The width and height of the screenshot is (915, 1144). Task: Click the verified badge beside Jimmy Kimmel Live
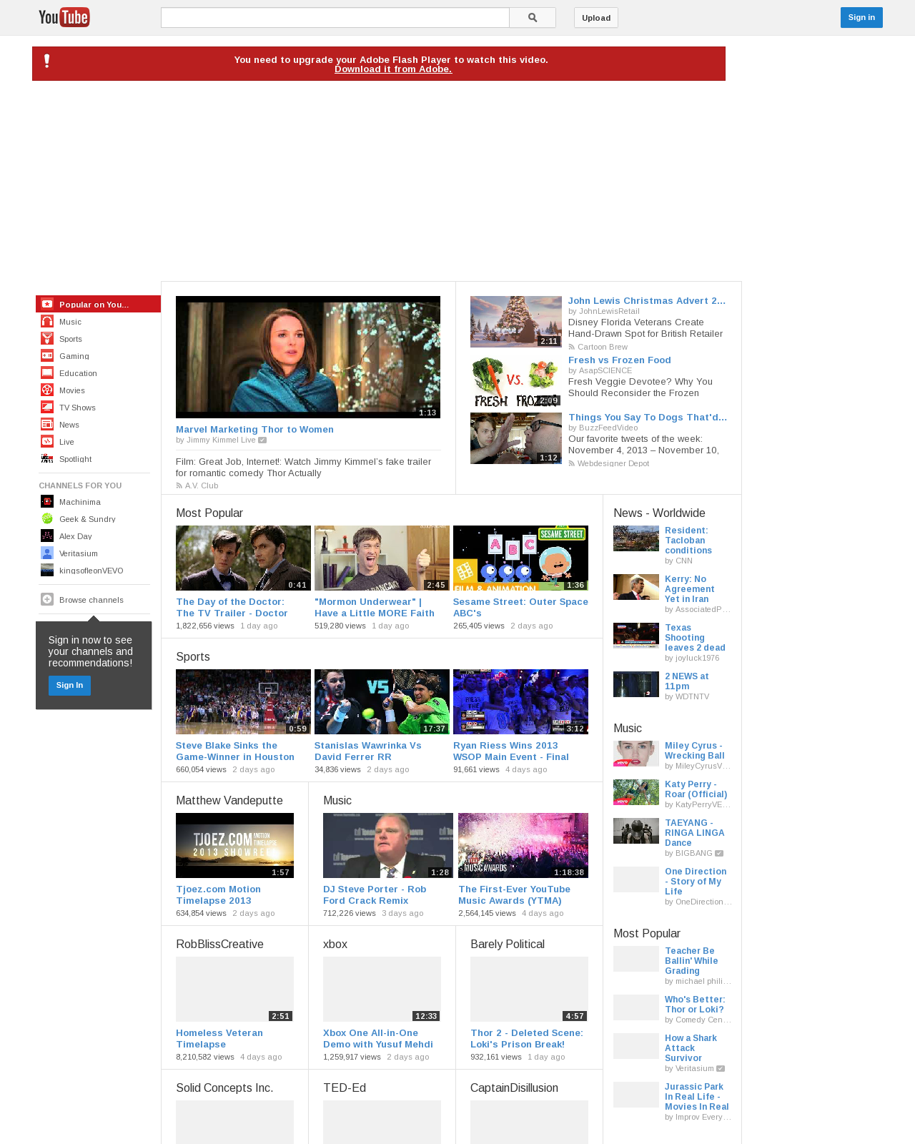tap(262, 440)
